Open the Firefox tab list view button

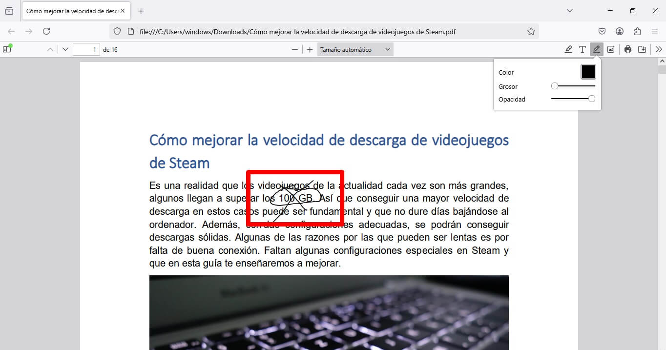(x=9, y=11)
